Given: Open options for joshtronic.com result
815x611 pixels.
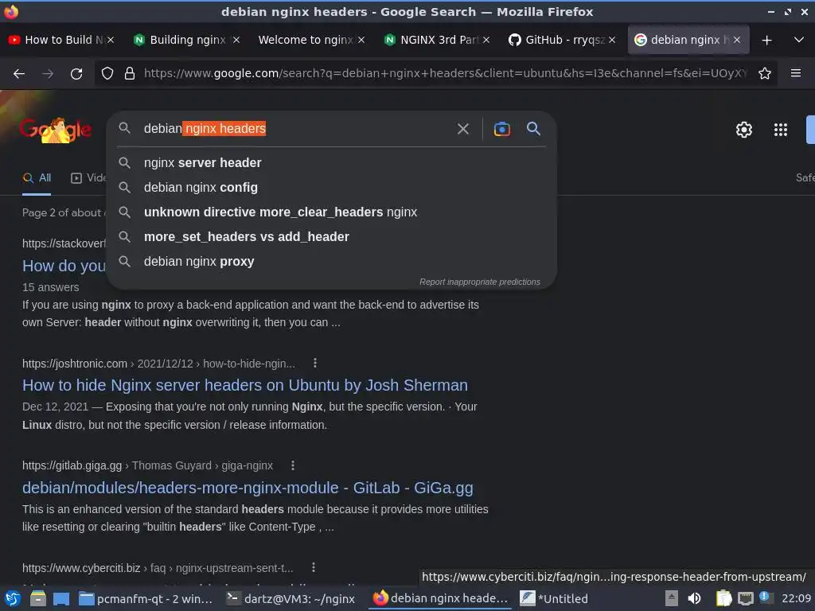Looking at the screenshot, I should pyautogui.click(x=315, y=363).
